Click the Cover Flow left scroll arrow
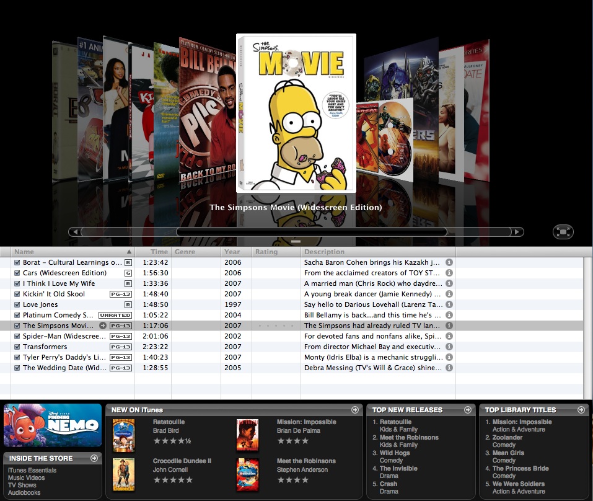The image size is (593, 501). point(75,231)
